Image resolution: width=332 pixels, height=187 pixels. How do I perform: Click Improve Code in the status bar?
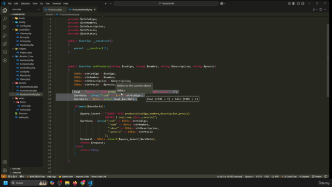pyautogui.click(x=82, y=177)
